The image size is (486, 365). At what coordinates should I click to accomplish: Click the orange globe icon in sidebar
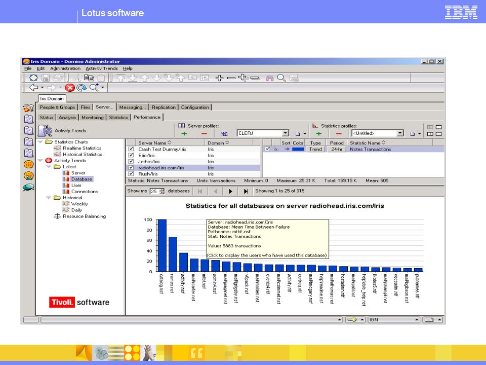(28, 164)
